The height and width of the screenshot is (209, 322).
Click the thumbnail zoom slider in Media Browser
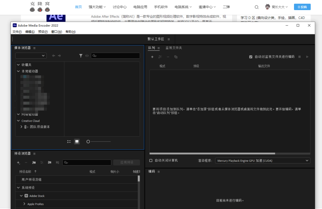[x=99, y=142]
